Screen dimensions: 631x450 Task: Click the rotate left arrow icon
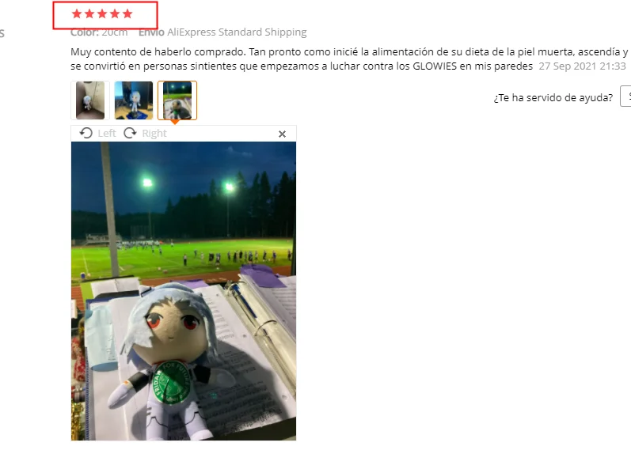pyautogui.click(x=86, y=133)
